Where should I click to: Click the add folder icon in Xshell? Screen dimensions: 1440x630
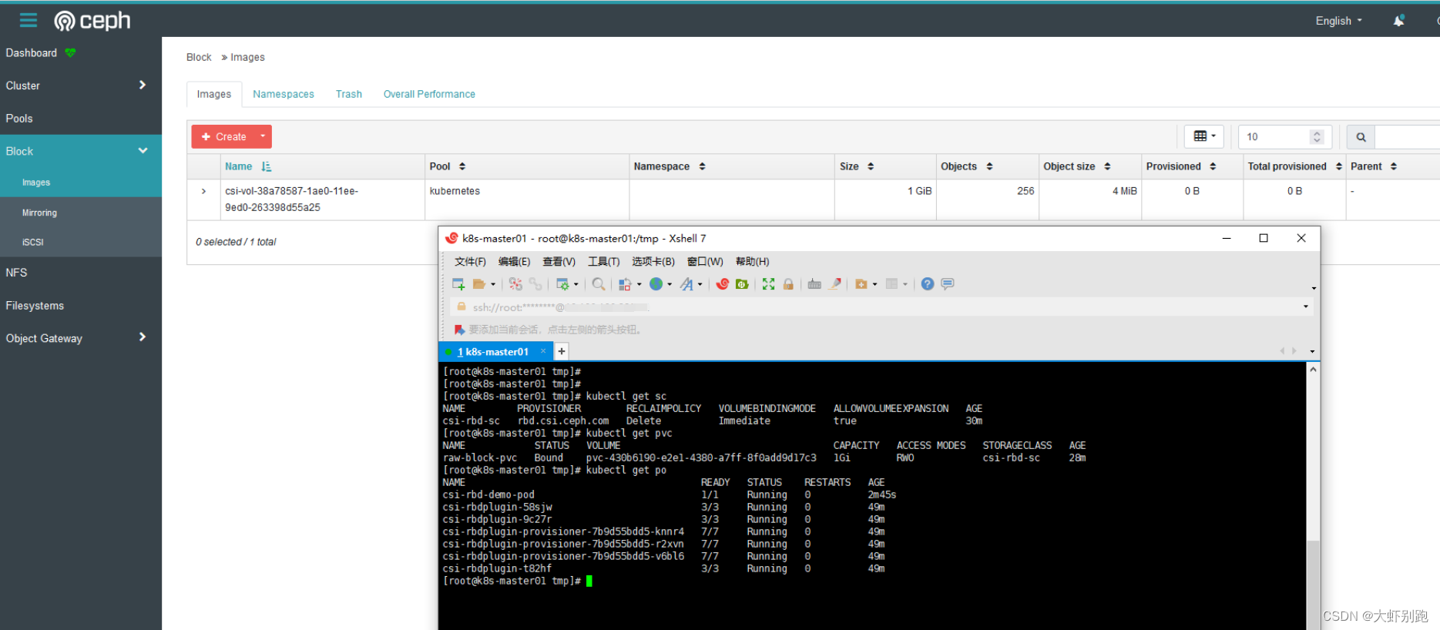[x=861, y=284]
